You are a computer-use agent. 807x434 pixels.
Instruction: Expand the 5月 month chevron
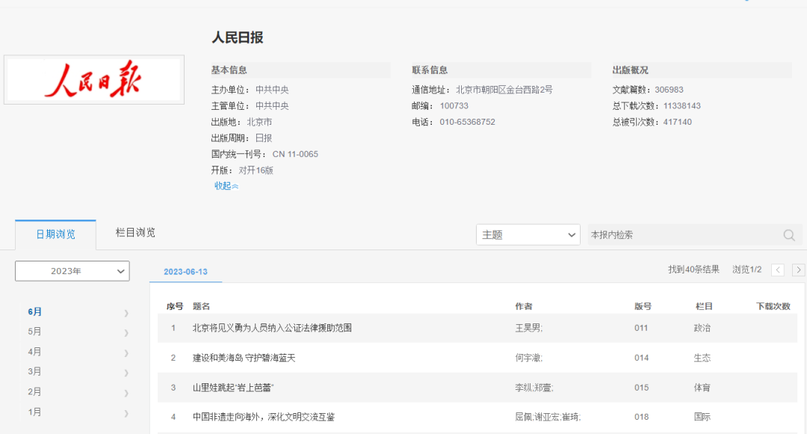(126, 332)
